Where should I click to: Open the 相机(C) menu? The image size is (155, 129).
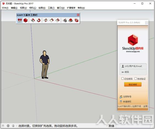[x=33, y=8]
